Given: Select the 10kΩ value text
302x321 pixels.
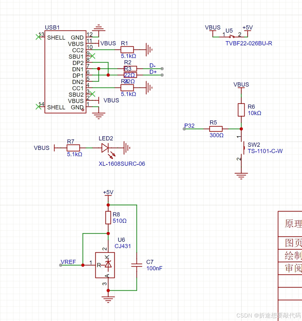Looking at the screenshot, I should coord(254,113).
